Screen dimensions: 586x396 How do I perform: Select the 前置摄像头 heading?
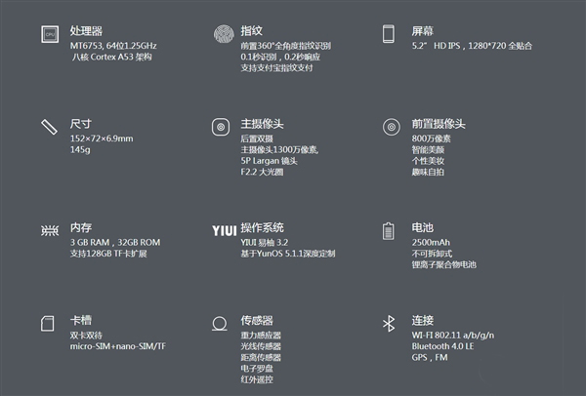click(439, 124)
